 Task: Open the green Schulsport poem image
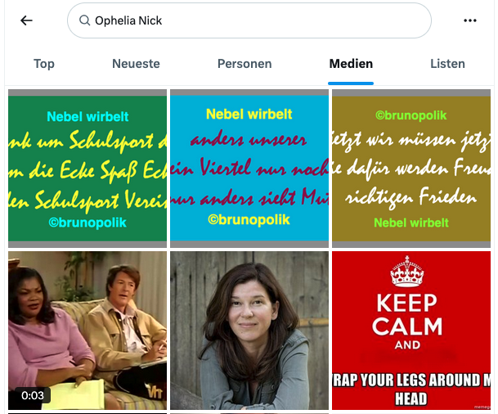pos(87,169)
